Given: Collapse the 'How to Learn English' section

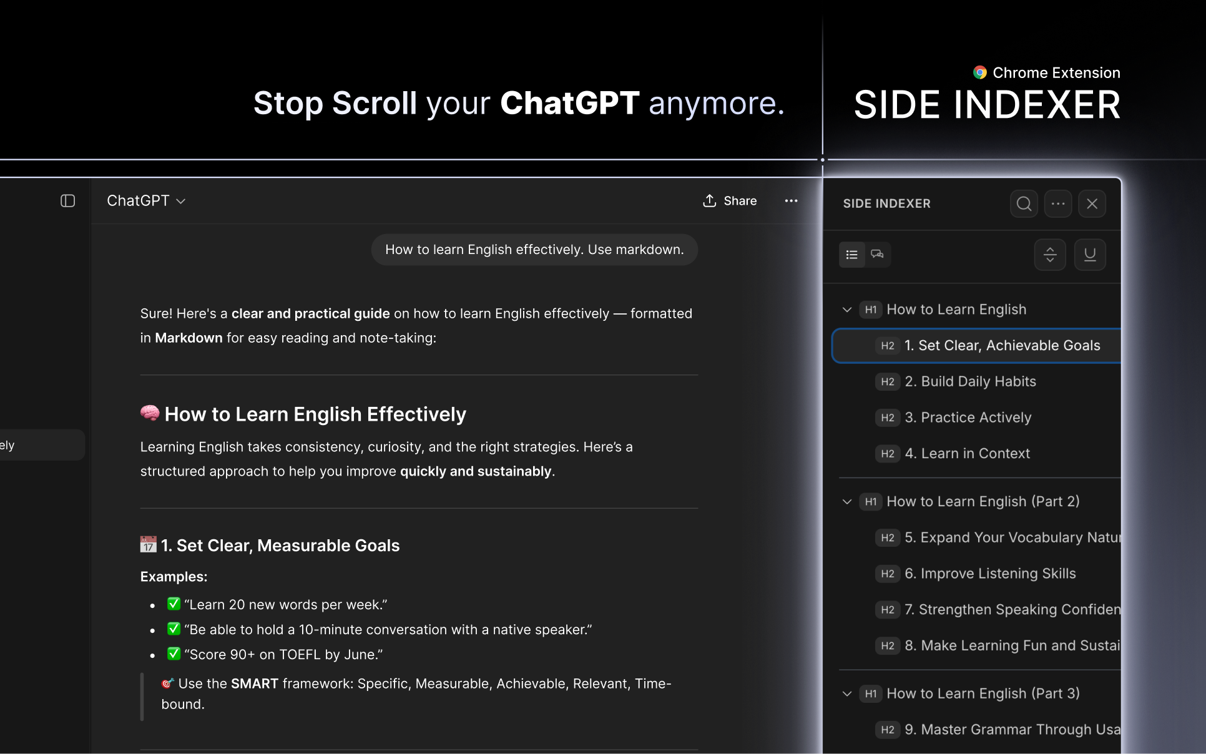Looking at the screenshot, I should [x=847, y=310].
